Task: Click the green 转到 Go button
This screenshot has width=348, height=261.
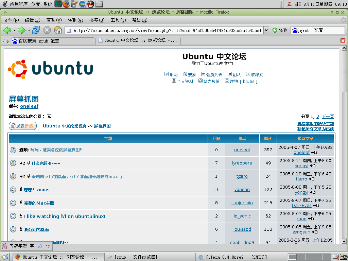Action: tap(280, 30)
